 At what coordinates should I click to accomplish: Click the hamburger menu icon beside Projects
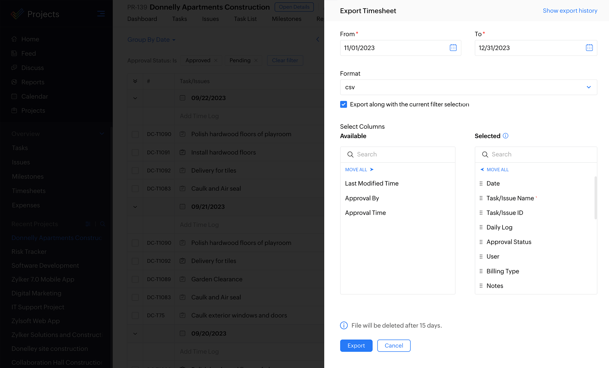click(101, 14)
